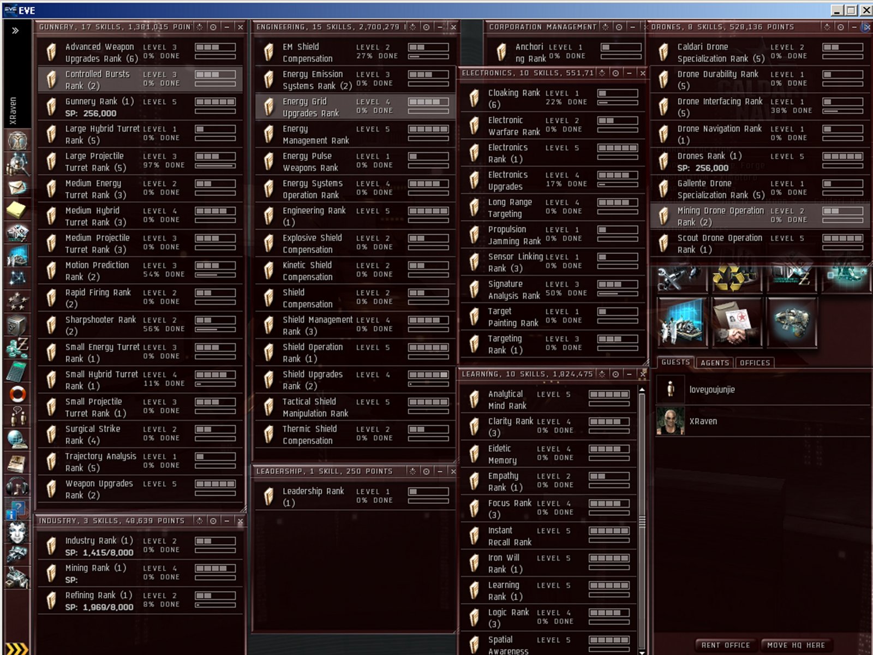Toggle the circle icon on Gunnery window header
The width and height of the screenshot is (873, 655).
click(x=213, y=27)
